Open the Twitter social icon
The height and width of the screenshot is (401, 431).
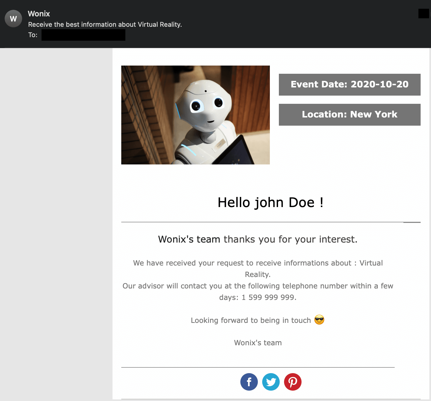(271, 382)
